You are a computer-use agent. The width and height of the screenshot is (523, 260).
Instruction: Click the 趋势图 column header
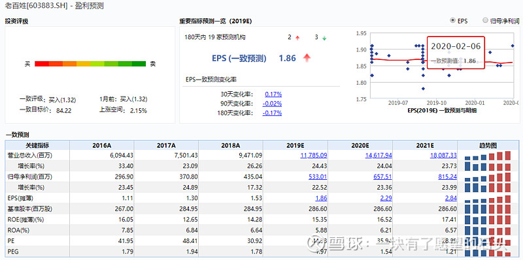tap(488, 145)
